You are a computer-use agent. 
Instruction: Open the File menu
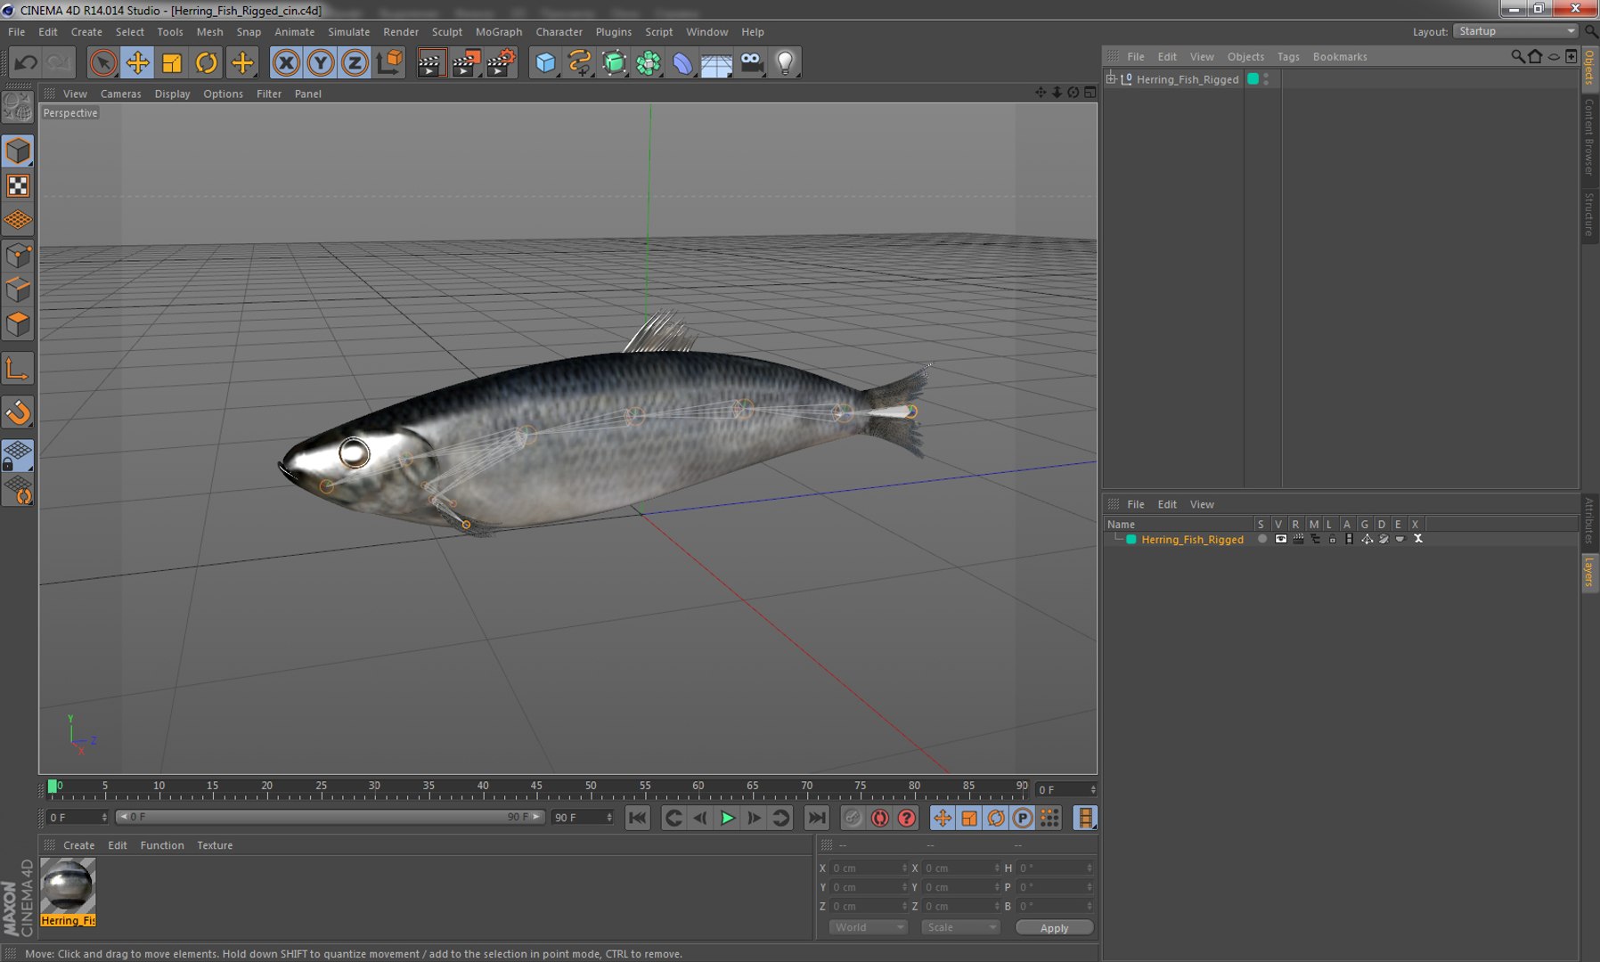[16, 31]
